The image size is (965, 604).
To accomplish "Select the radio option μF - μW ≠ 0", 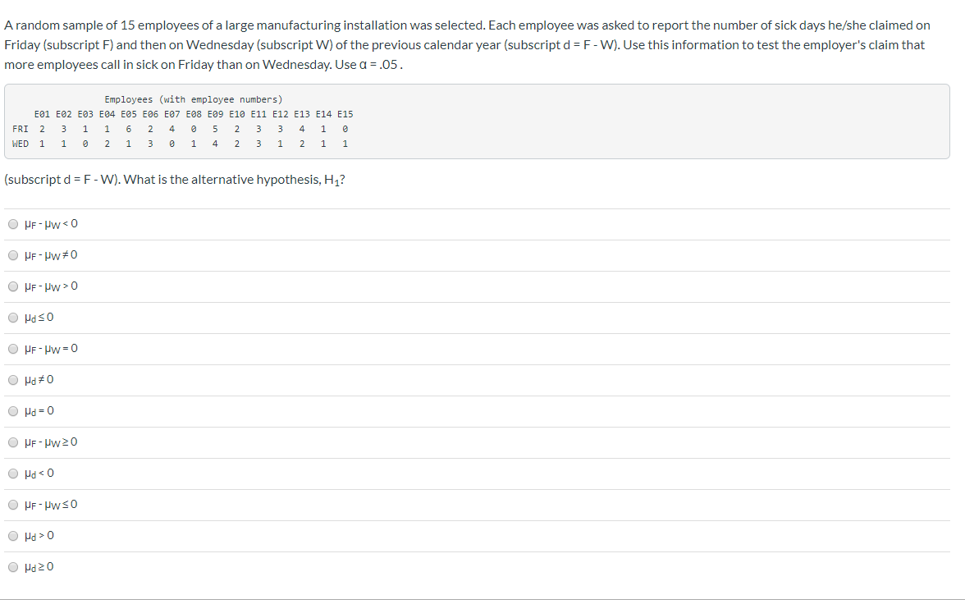I will (x=13, y=254).
